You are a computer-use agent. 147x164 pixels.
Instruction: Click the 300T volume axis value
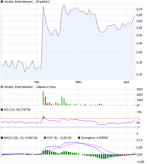(x=140, y=89)
